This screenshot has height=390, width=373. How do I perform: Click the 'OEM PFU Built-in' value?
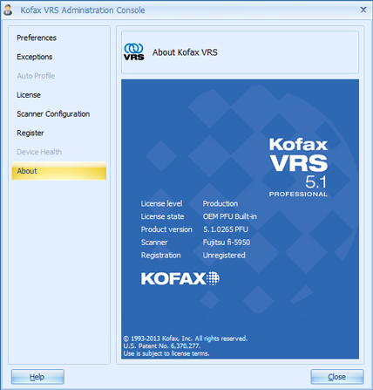(230, 216)
